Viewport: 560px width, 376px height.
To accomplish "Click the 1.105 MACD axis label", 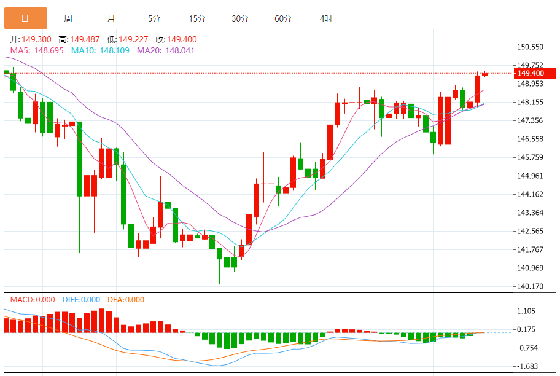I will pyautogui.click(x=526, y=311).
